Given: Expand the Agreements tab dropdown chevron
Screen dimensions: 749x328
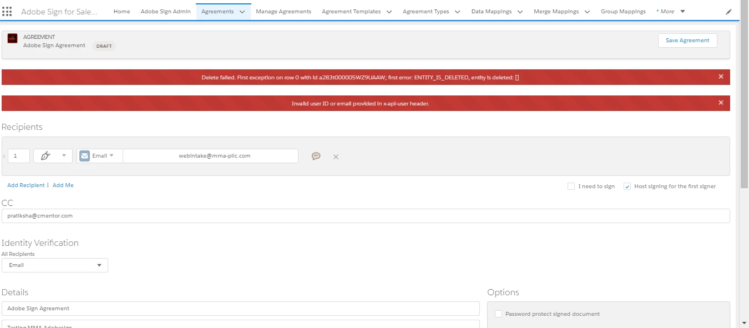Looking at the screenshot, I should [242, 12].
